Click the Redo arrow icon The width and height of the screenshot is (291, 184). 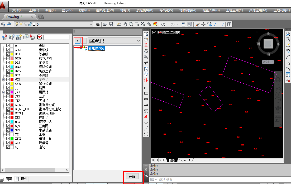pyautogui.click(x=173, y=24)
